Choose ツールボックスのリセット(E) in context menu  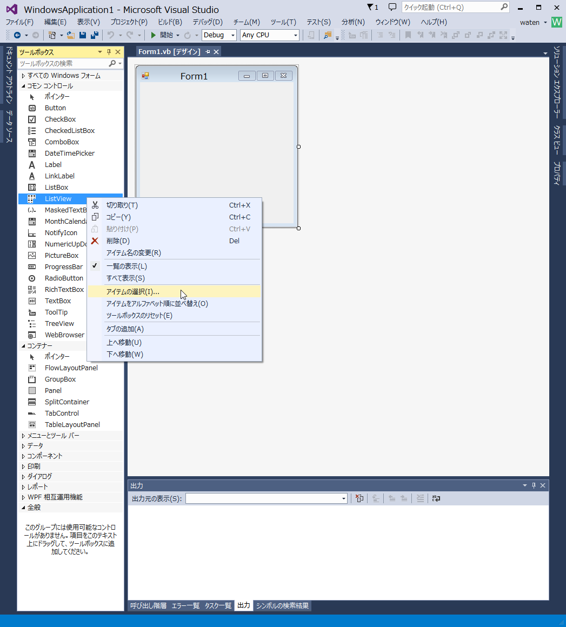pyautogui.click(x=175, y=316)
